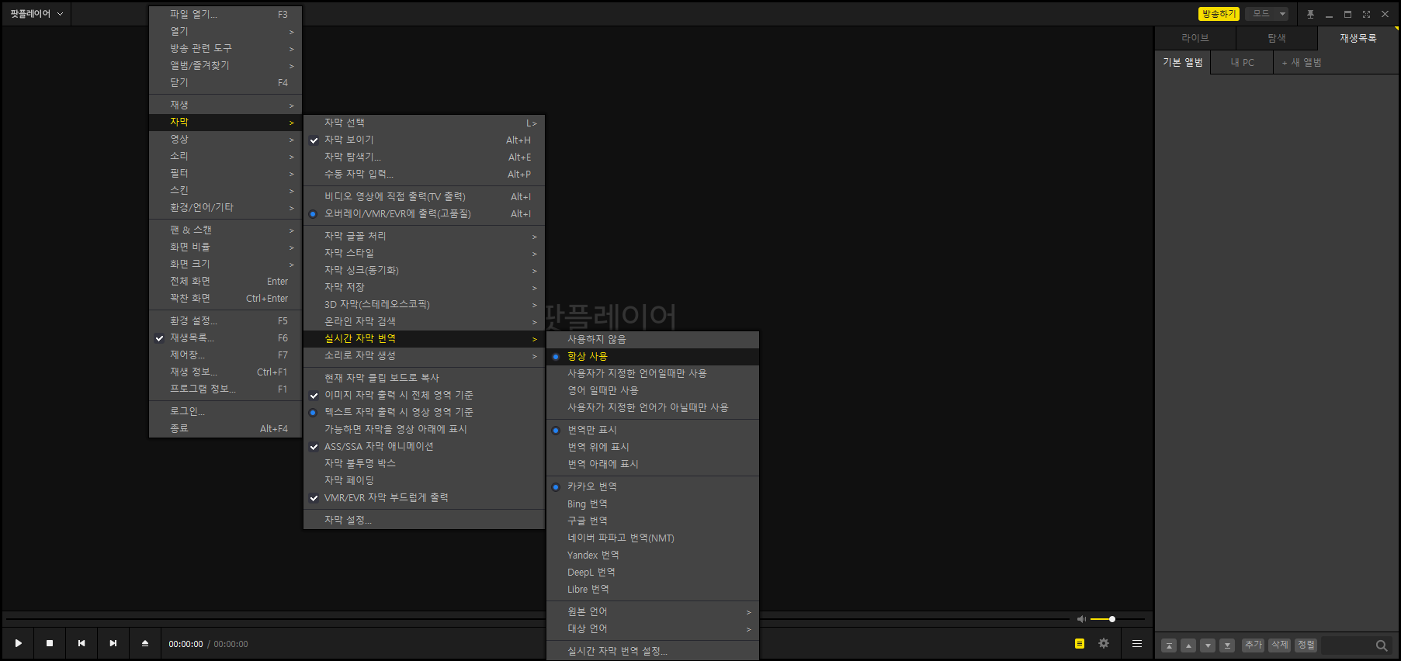
Task: Move playlist item up one icon
Action: (x=1188, y=645)
